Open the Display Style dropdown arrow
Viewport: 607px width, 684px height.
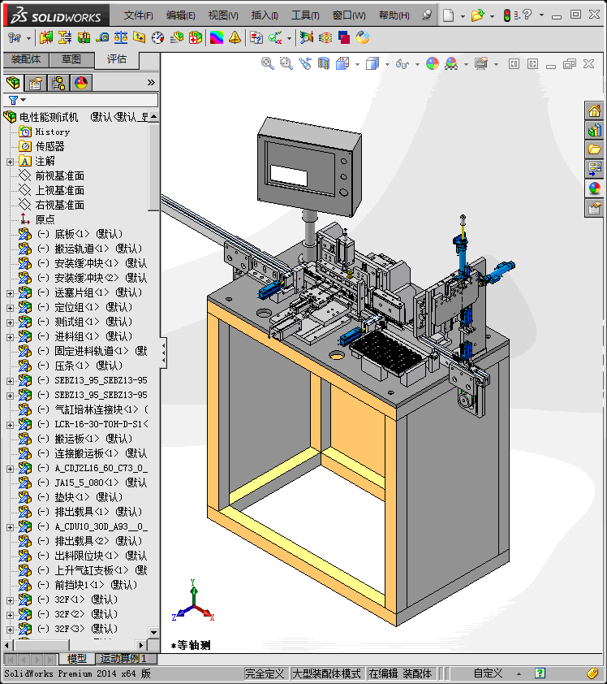pos(387,64)
